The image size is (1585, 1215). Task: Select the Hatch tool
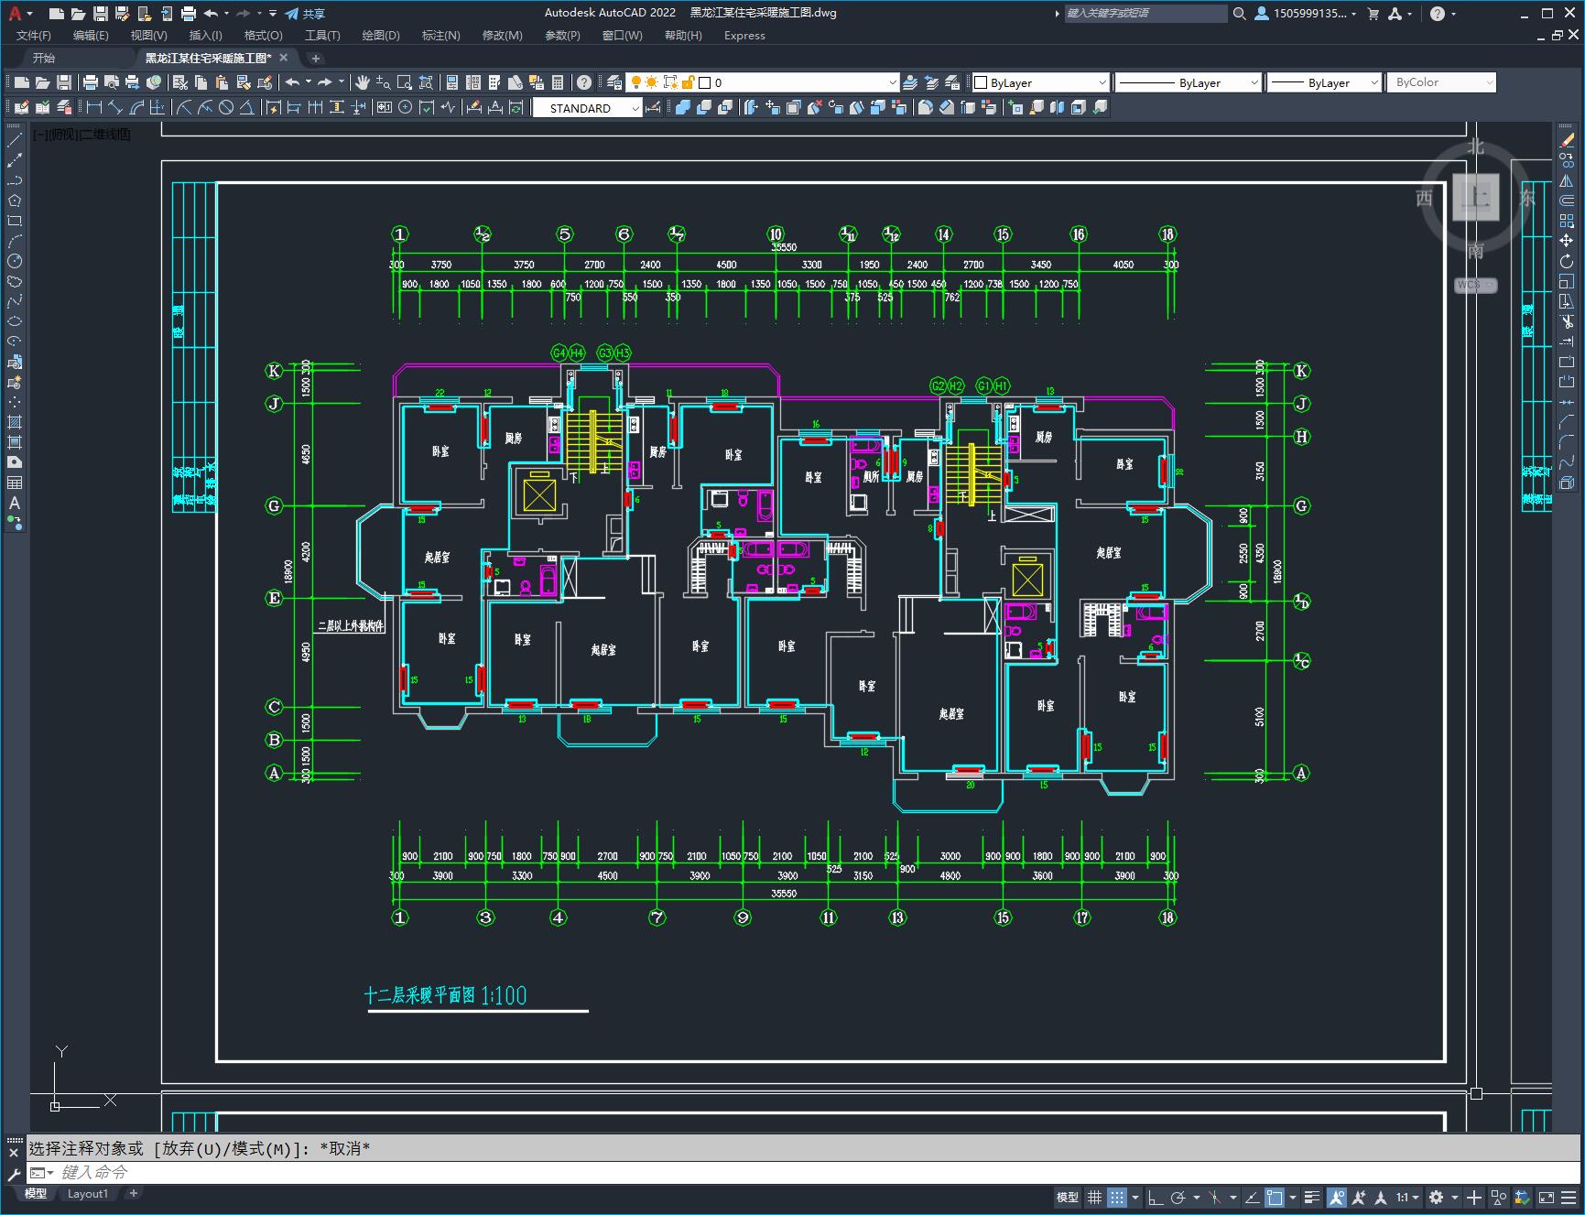pos(15,422)
